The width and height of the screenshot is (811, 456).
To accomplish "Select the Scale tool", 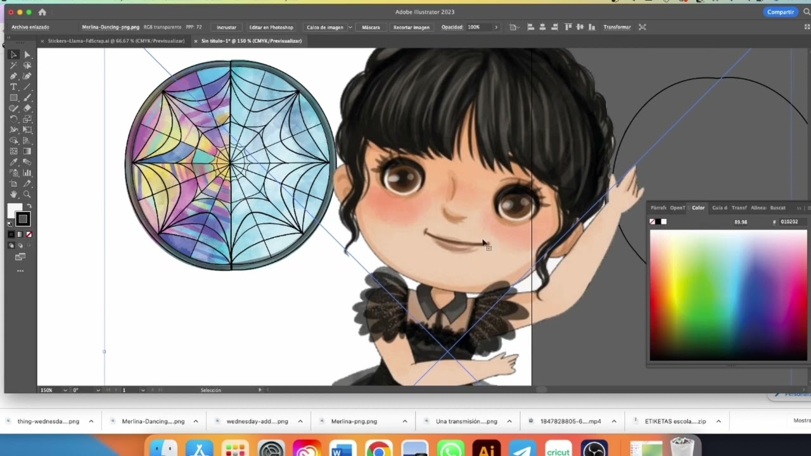I will tap(27, 119).
